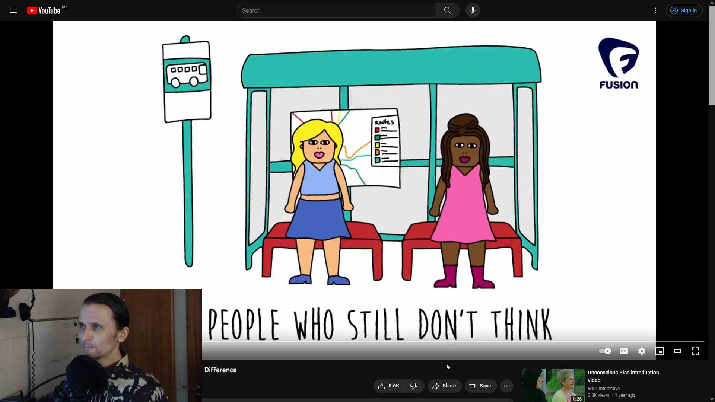715x402 pixels.
Task: Dislike this video
Action: (x=414, y=386)
